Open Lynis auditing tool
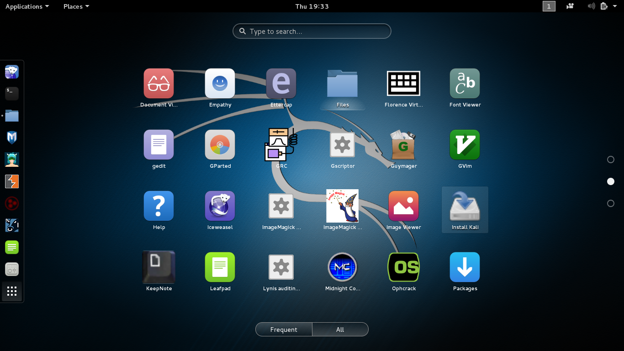This screenshot has height=351, width=624. pos(281,267)
